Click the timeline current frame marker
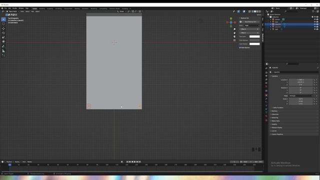This screenshot has width=320, height=180. click(x=9, y=164)
